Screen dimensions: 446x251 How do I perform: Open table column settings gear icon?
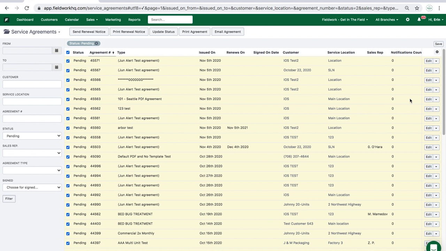[x=437, y=52]
